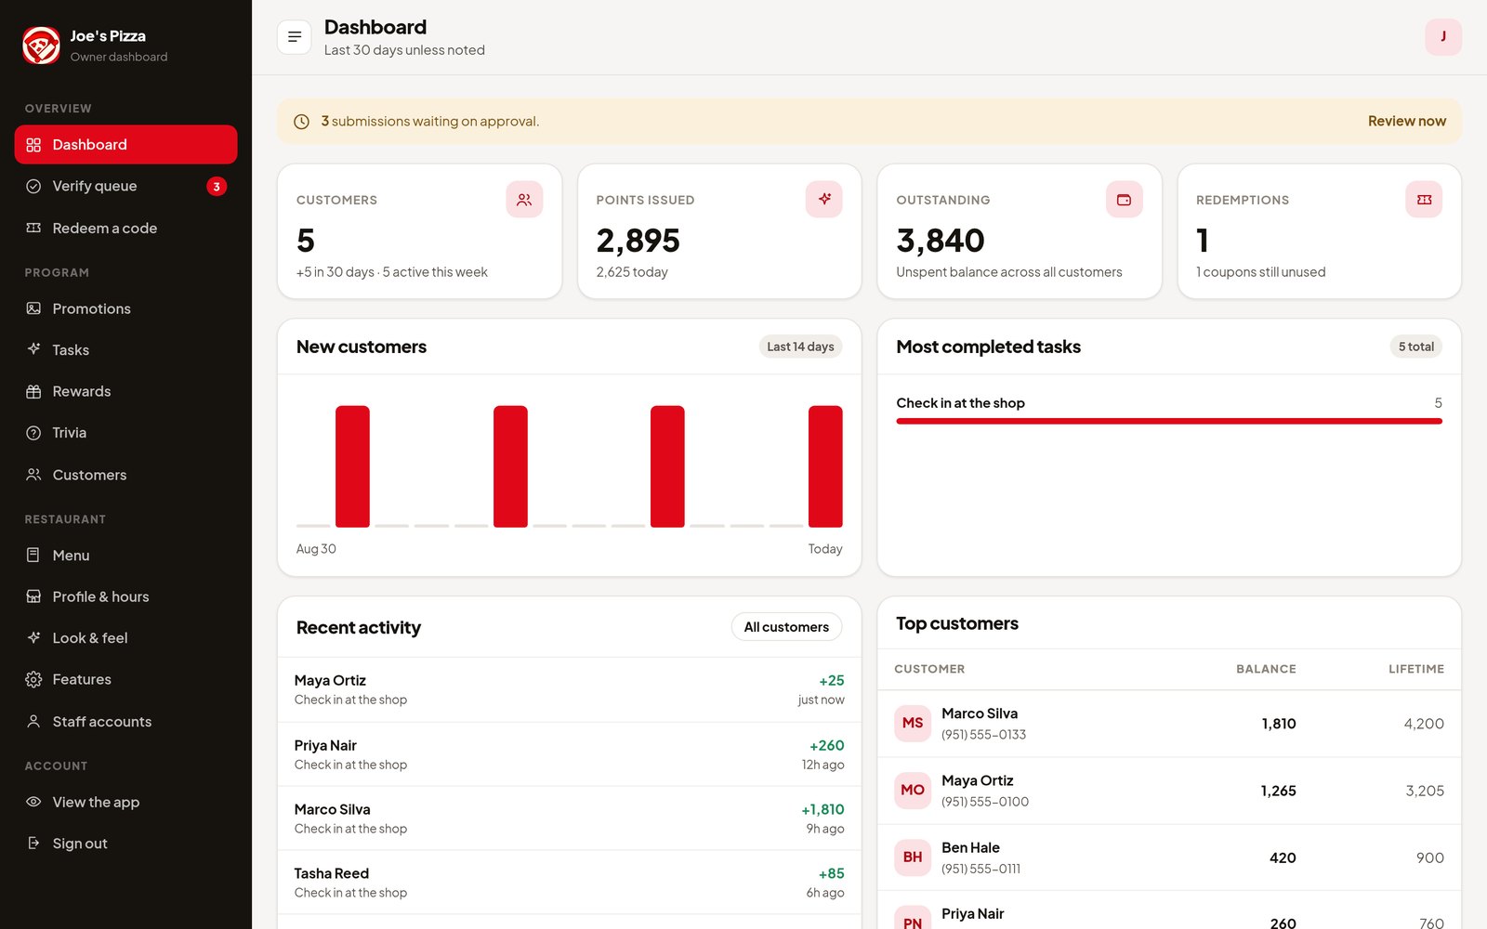Click the first red bar near Aug 30
1487x929 pixels.
click(x=352, y=466)
